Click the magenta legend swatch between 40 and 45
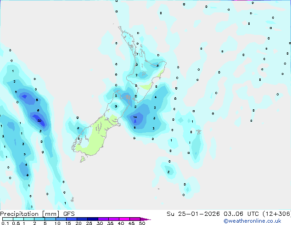 tap(124, 219)
